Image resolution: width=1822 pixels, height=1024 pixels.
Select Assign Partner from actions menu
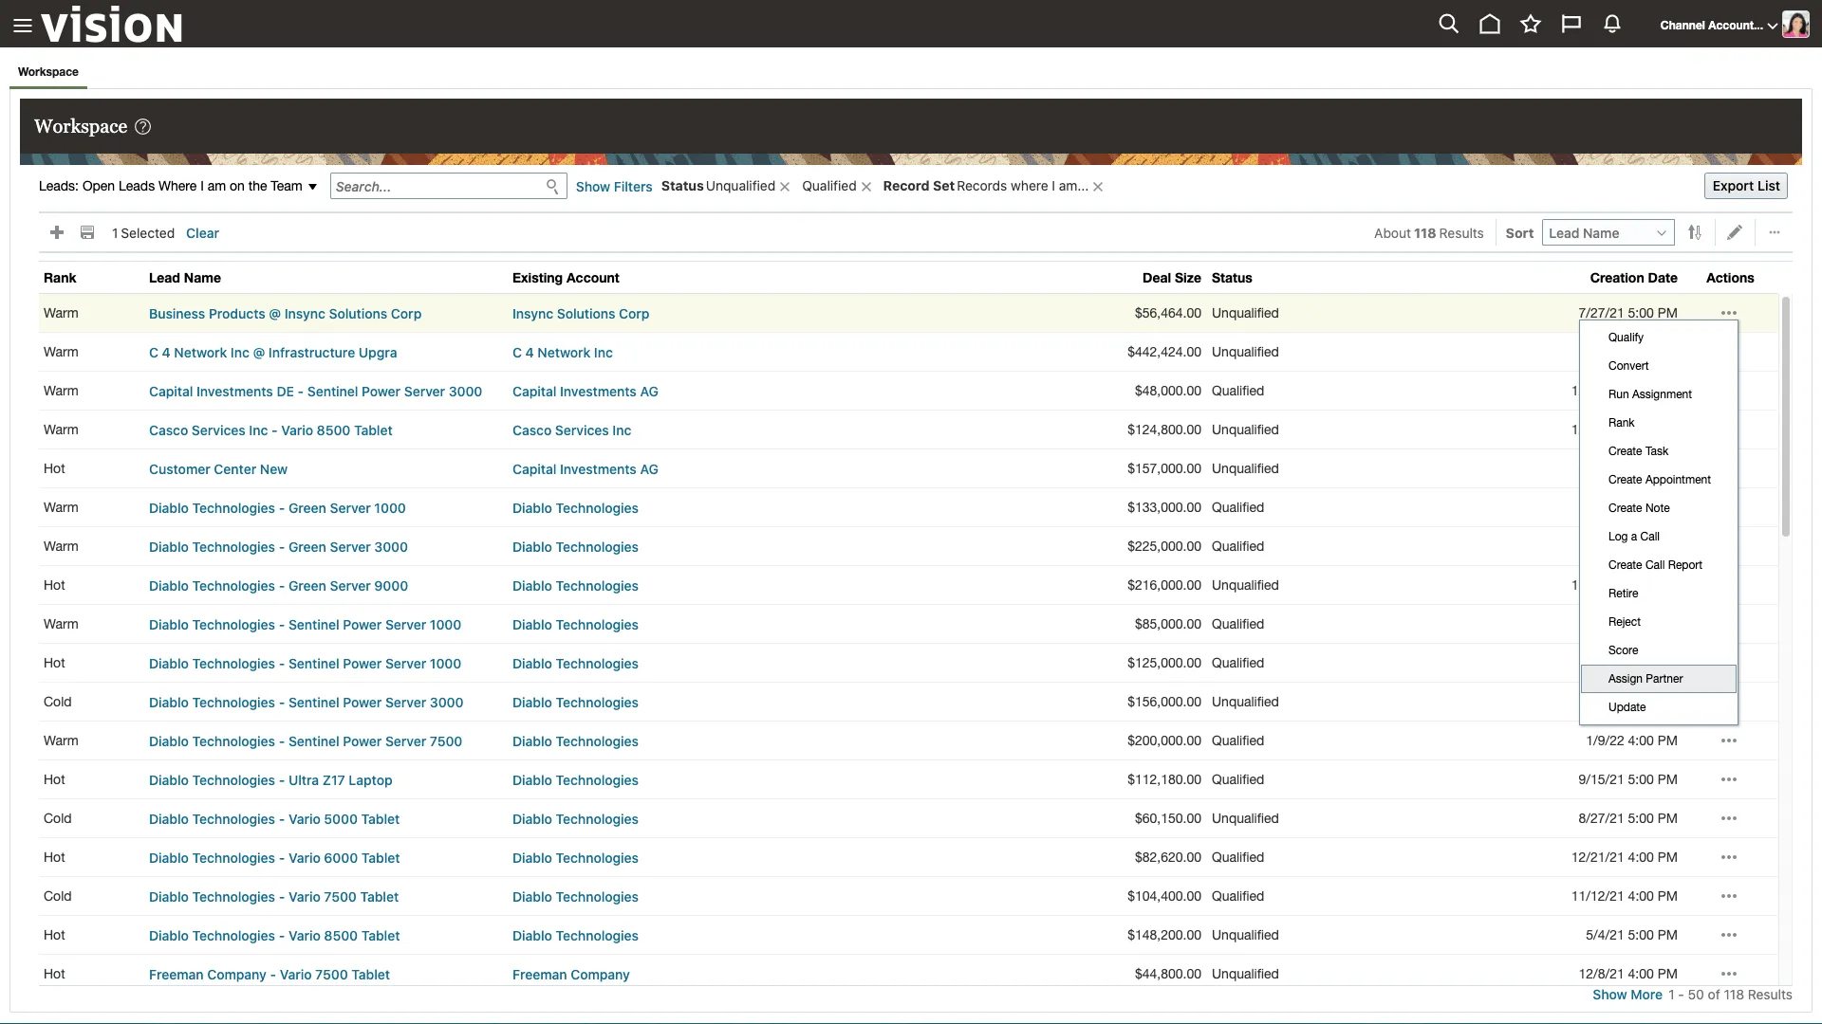1645,679
